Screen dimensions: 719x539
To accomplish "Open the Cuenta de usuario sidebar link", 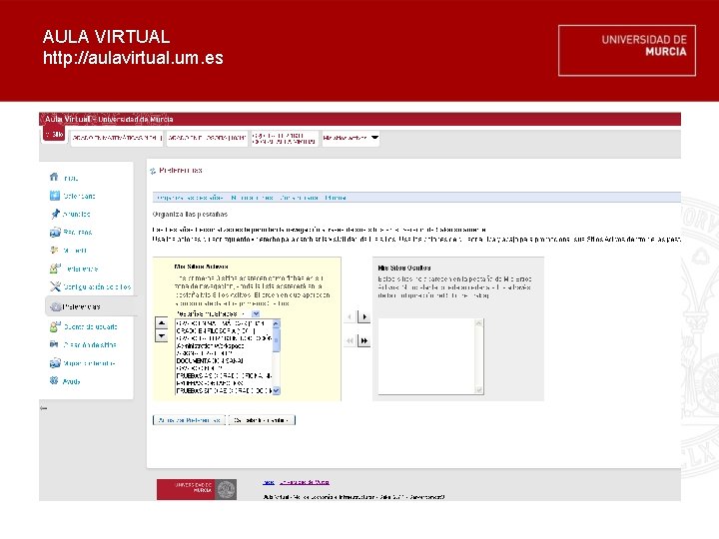I will pyautogui.click(x=90, y=326).
